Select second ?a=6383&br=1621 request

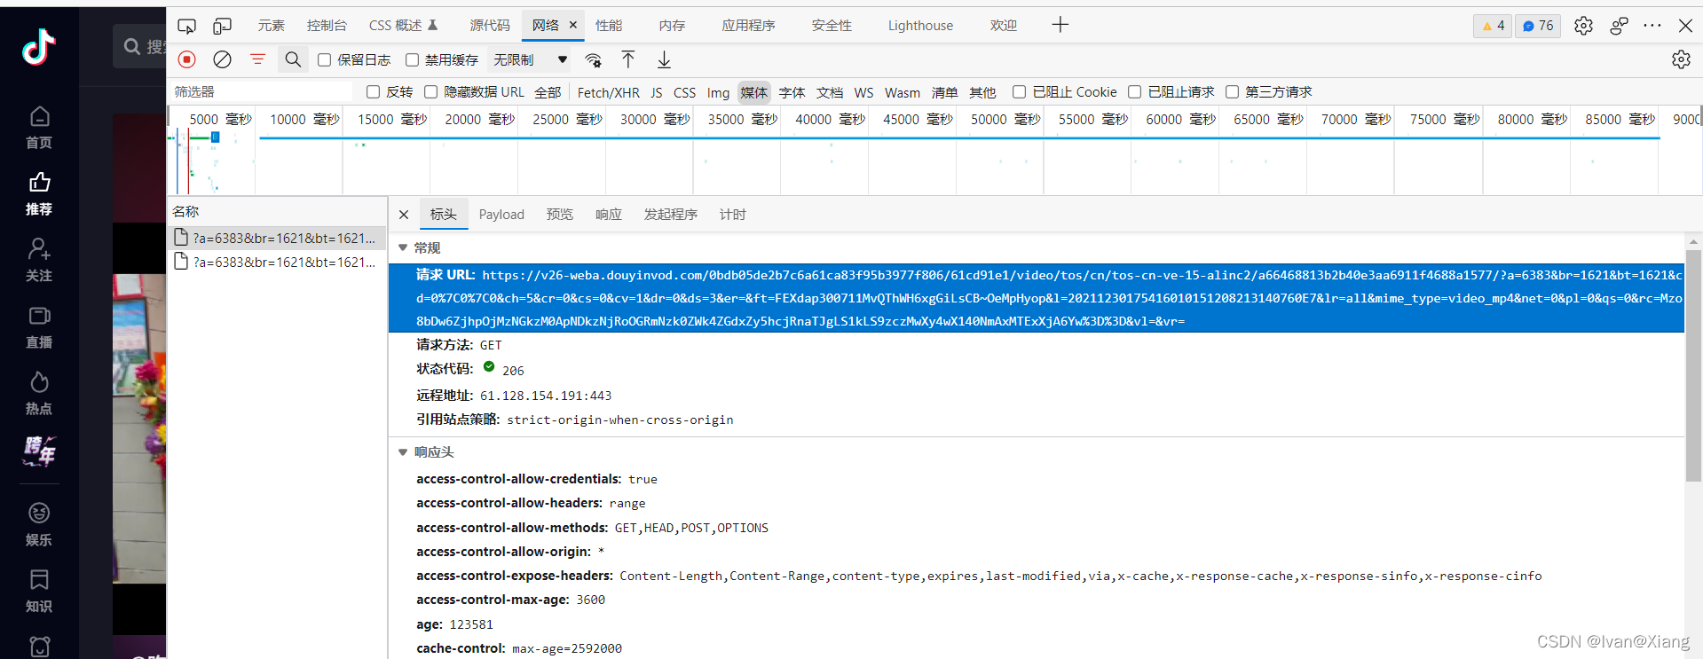pyautogui.click(x=277, y=262)
